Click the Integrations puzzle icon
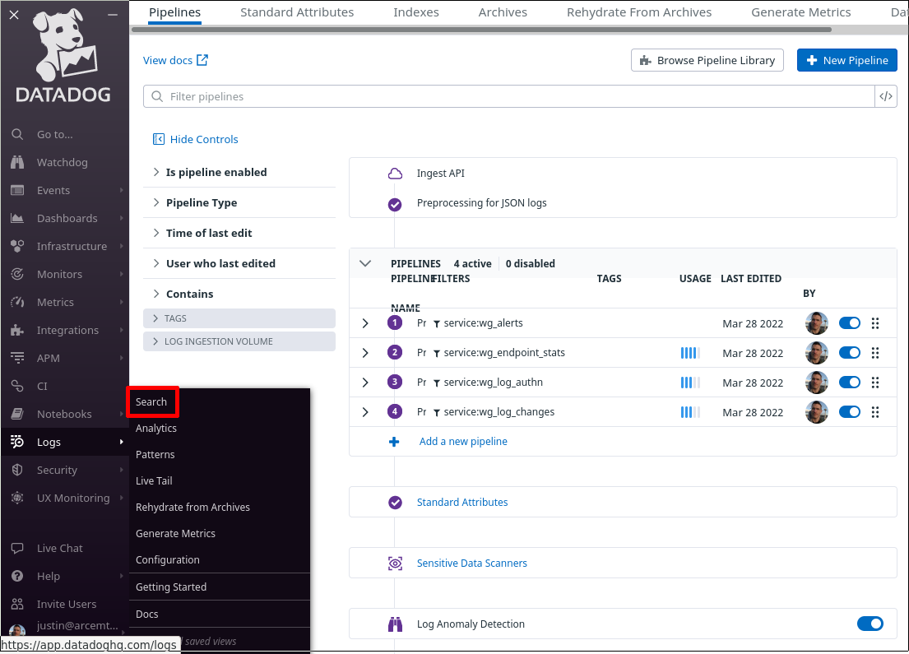Screen dimensions: 909x654 tap(17, 330)
